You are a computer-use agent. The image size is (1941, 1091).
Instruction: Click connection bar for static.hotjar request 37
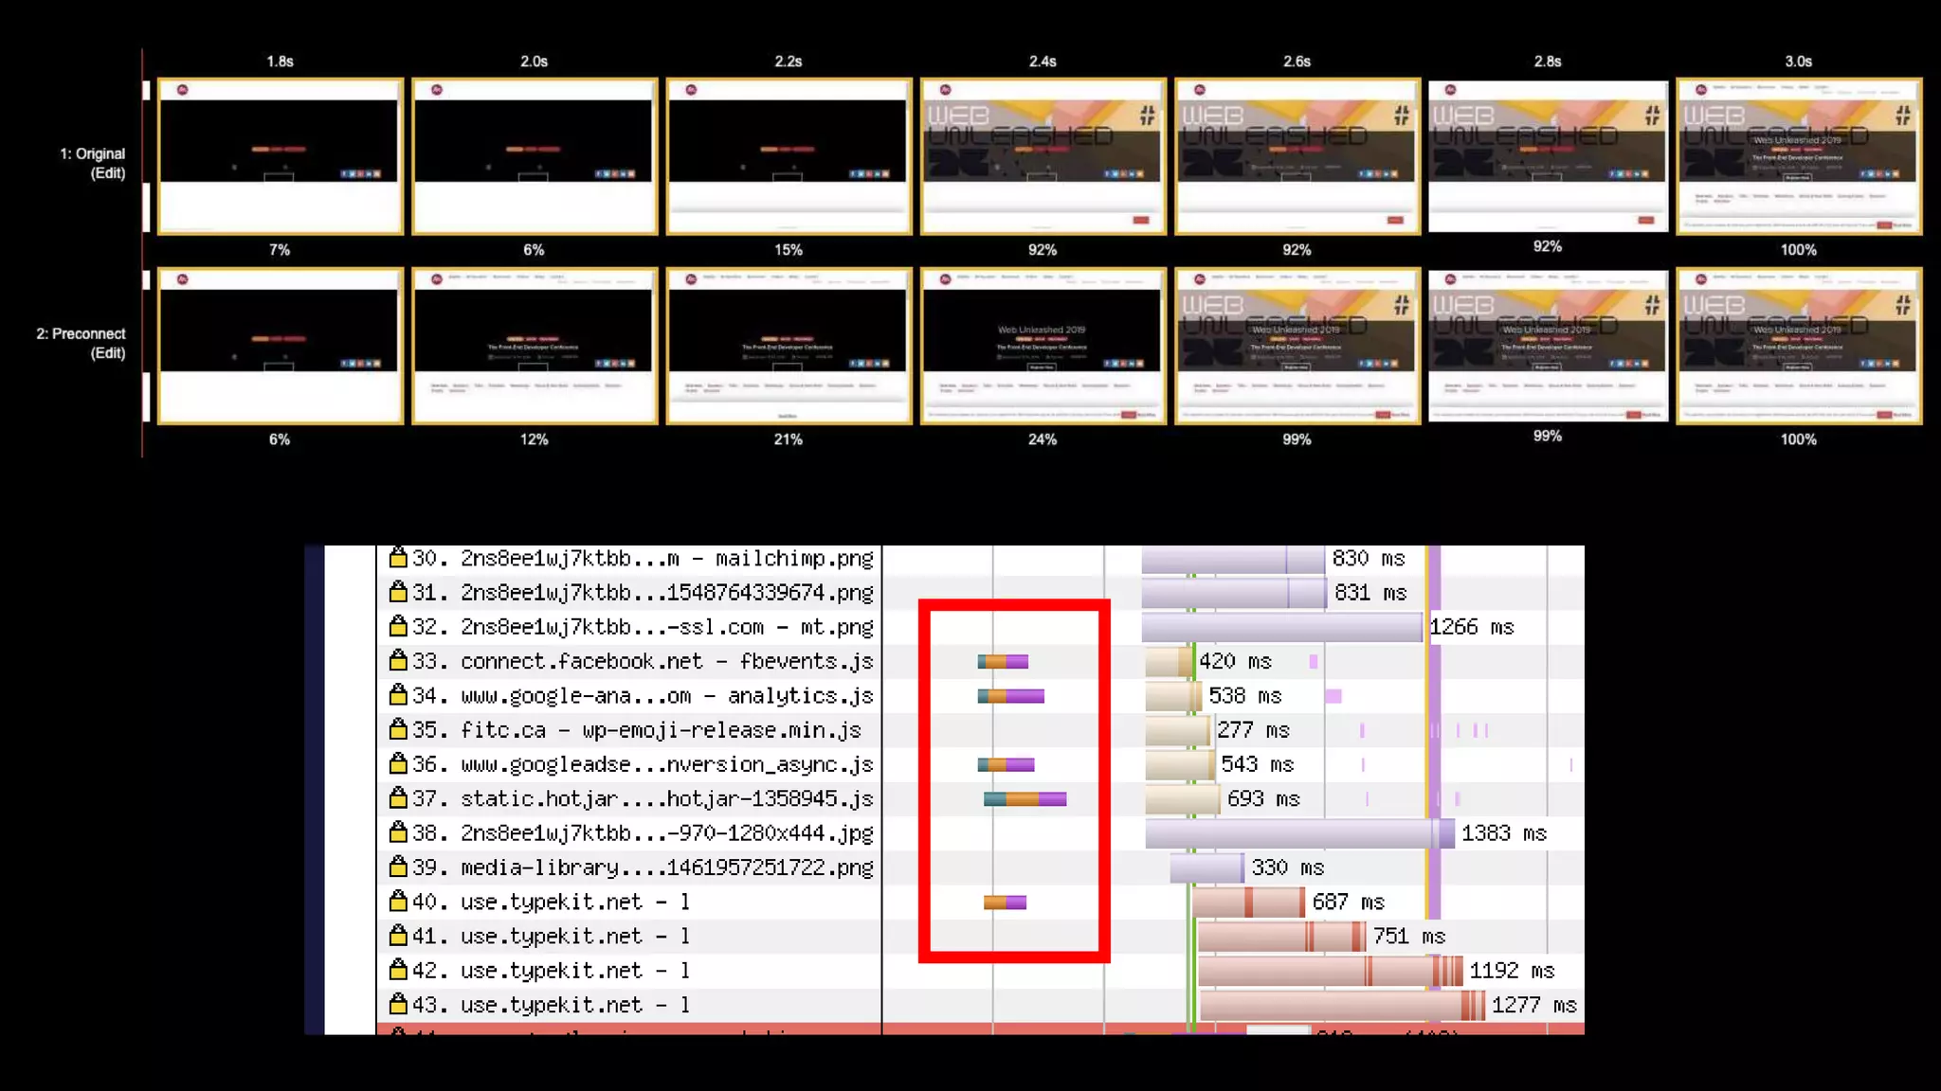pos(1025,799)
